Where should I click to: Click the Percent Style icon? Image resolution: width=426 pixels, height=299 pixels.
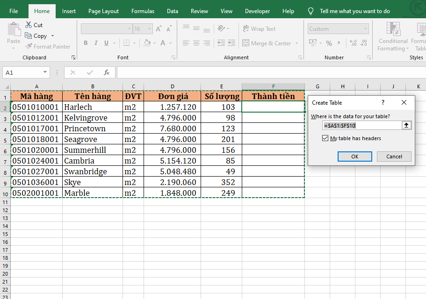coord(329,43)
